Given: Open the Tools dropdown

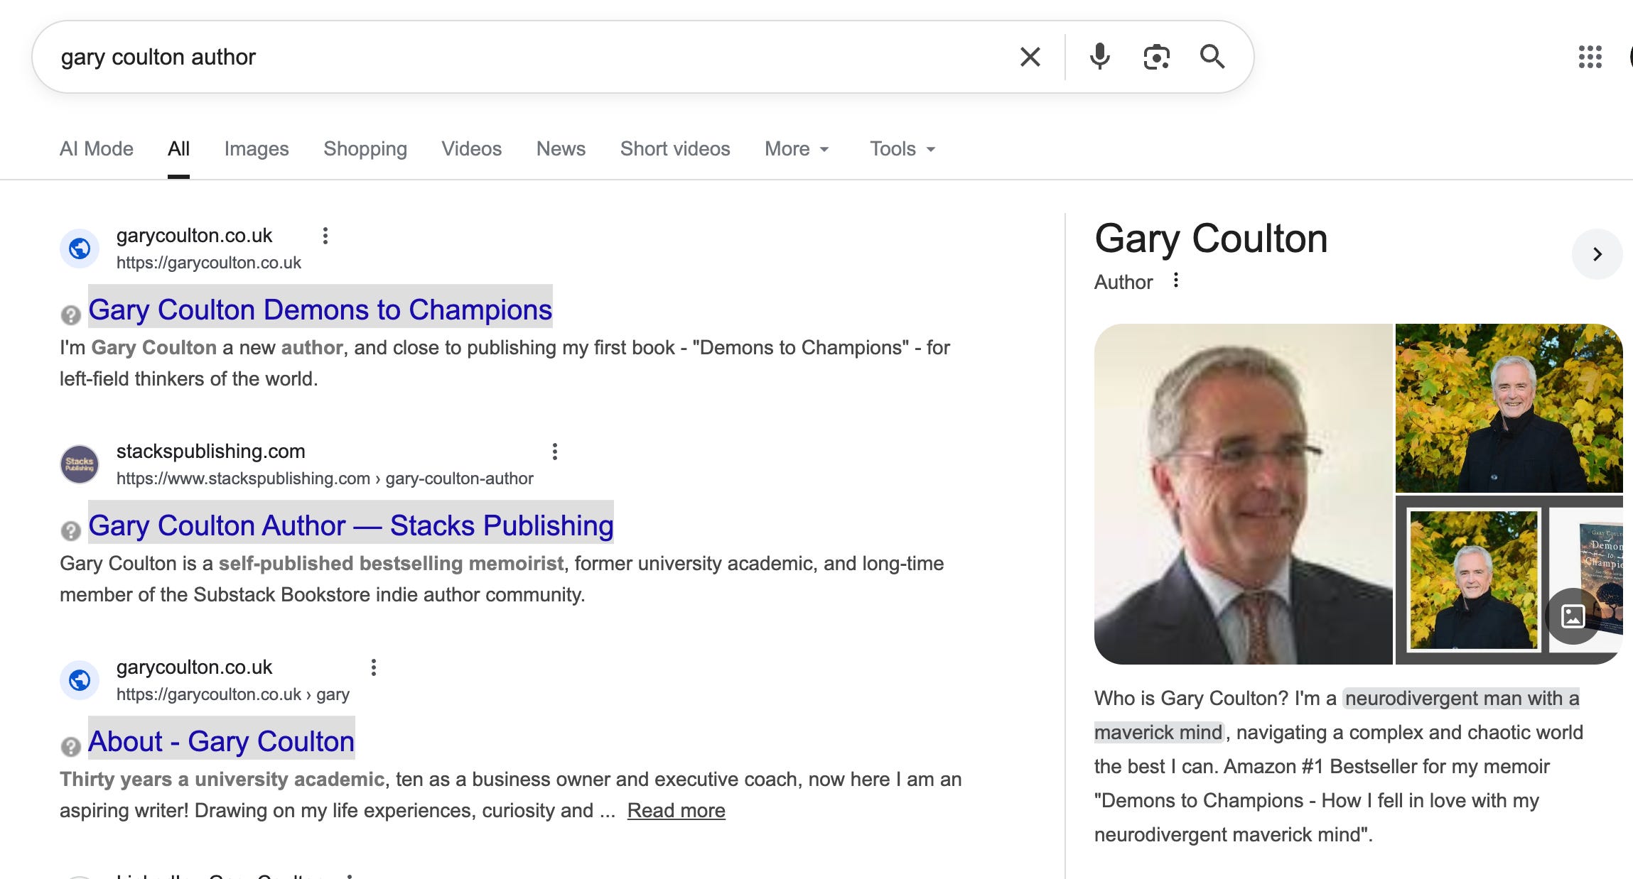Looking at the screenshot, I should pyautogui.click(x=902, y=149).
